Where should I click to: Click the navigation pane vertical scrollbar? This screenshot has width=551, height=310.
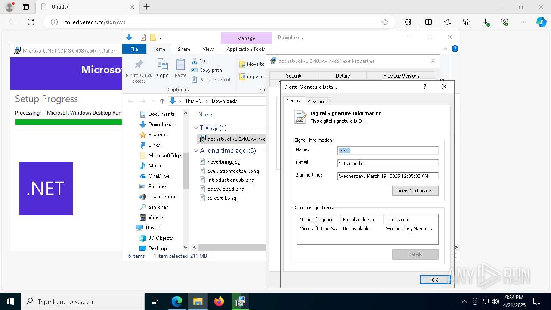(x=186, y=170)
